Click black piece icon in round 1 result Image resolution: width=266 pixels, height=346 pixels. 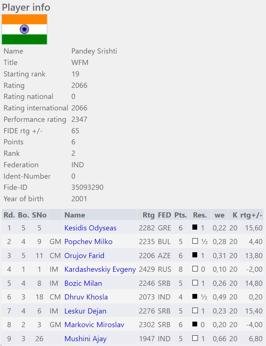195,227
